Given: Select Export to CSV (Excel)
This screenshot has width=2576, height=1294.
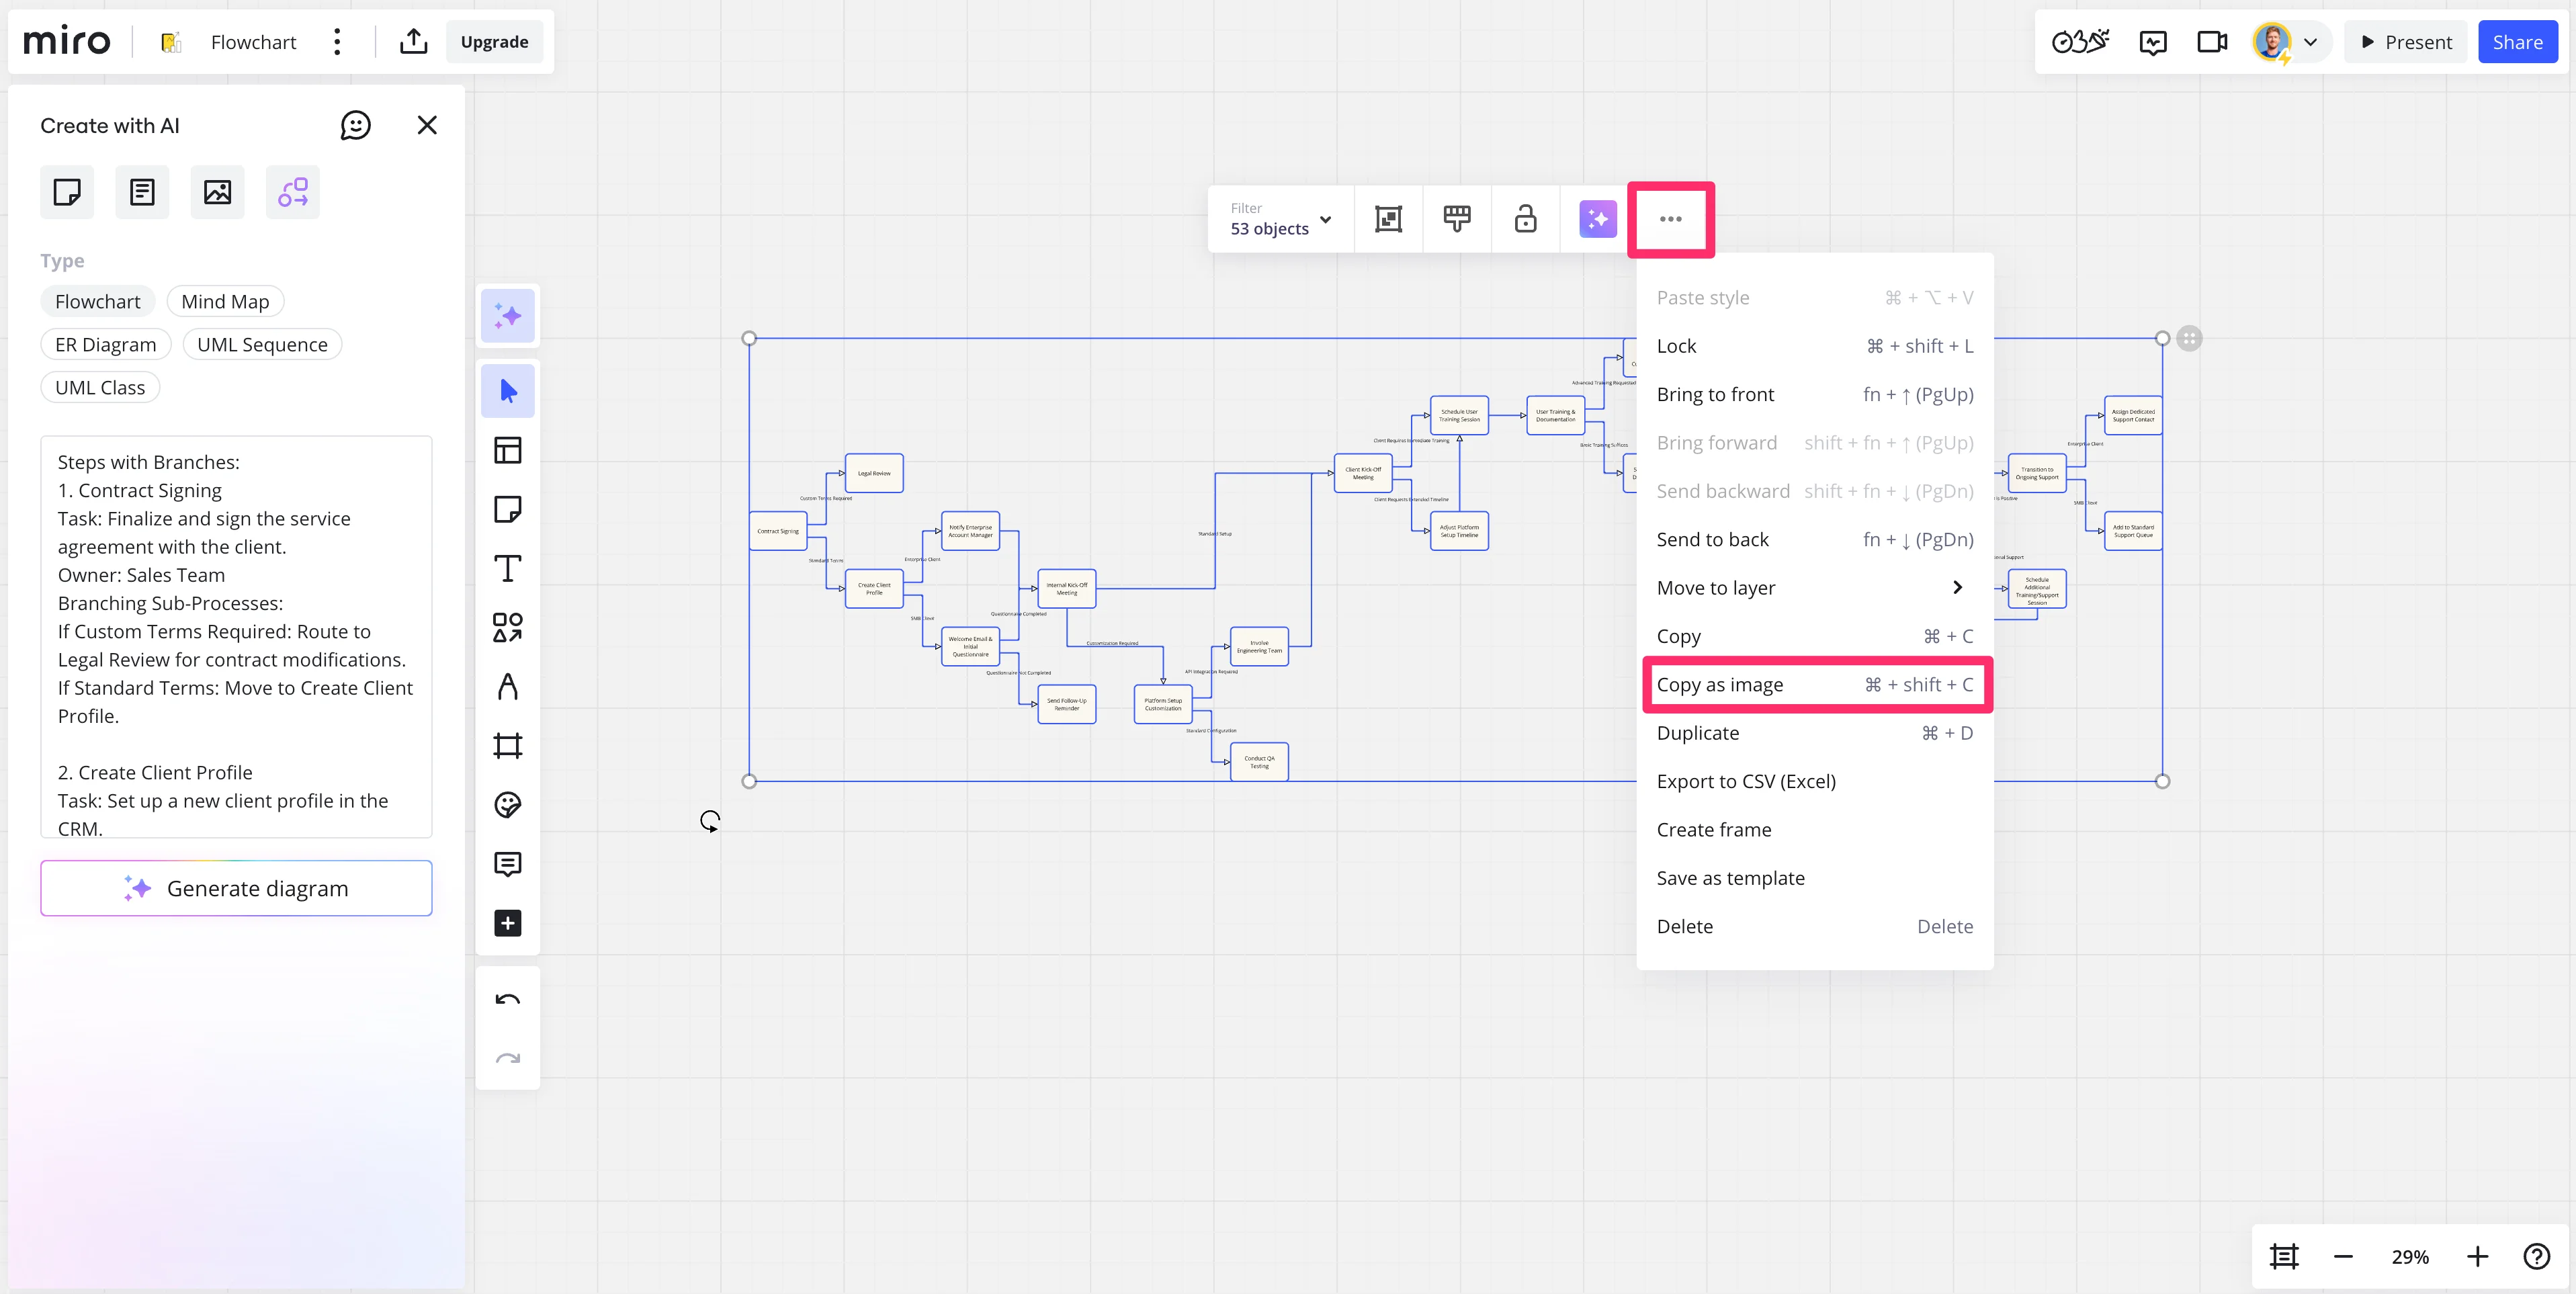Looking at the screenshot, I should [1745, 782].
